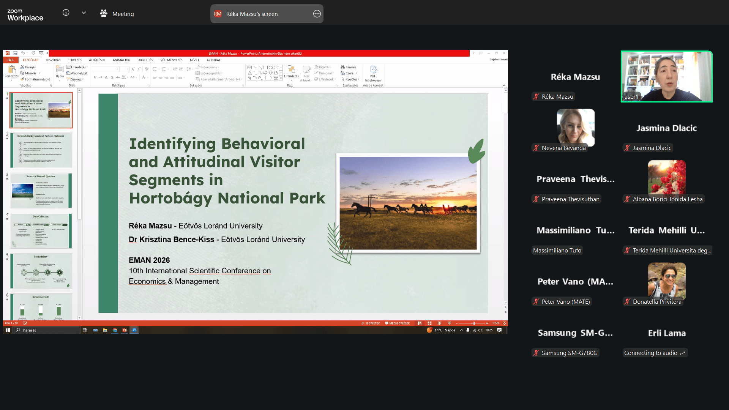Click the Save icon in quick access toolbar

[x=15, y=53]
